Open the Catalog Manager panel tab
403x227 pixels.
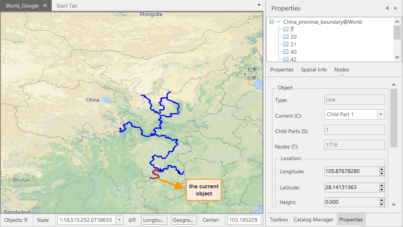point(313,219)
